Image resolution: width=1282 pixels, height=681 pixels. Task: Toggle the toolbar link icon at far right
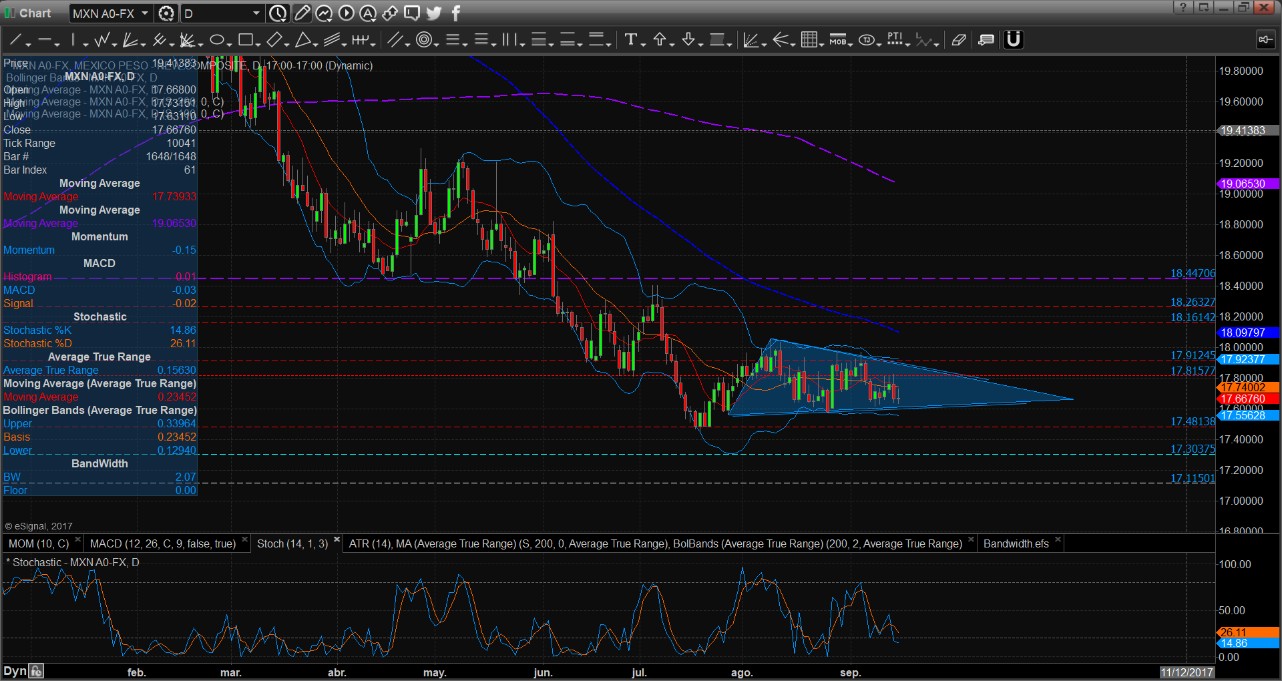[1265, 40]
